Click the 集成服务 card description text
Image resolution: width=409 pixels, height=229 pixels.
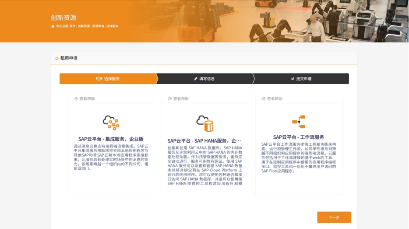coord(111,157)
